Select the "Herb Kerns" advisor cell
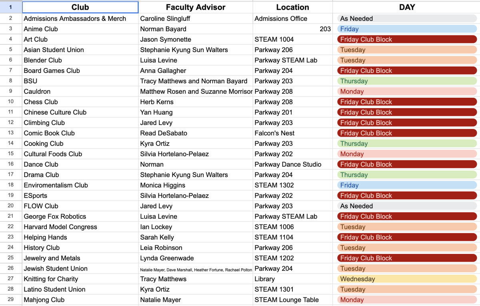This screenshot has height=306, width=480. (x=196, y=102)
